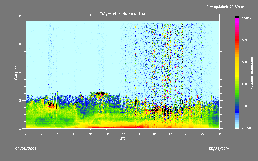Click the "16:" UTC time tick label
The height and width of the screenshot is (161, 258).
coord(155,134)
